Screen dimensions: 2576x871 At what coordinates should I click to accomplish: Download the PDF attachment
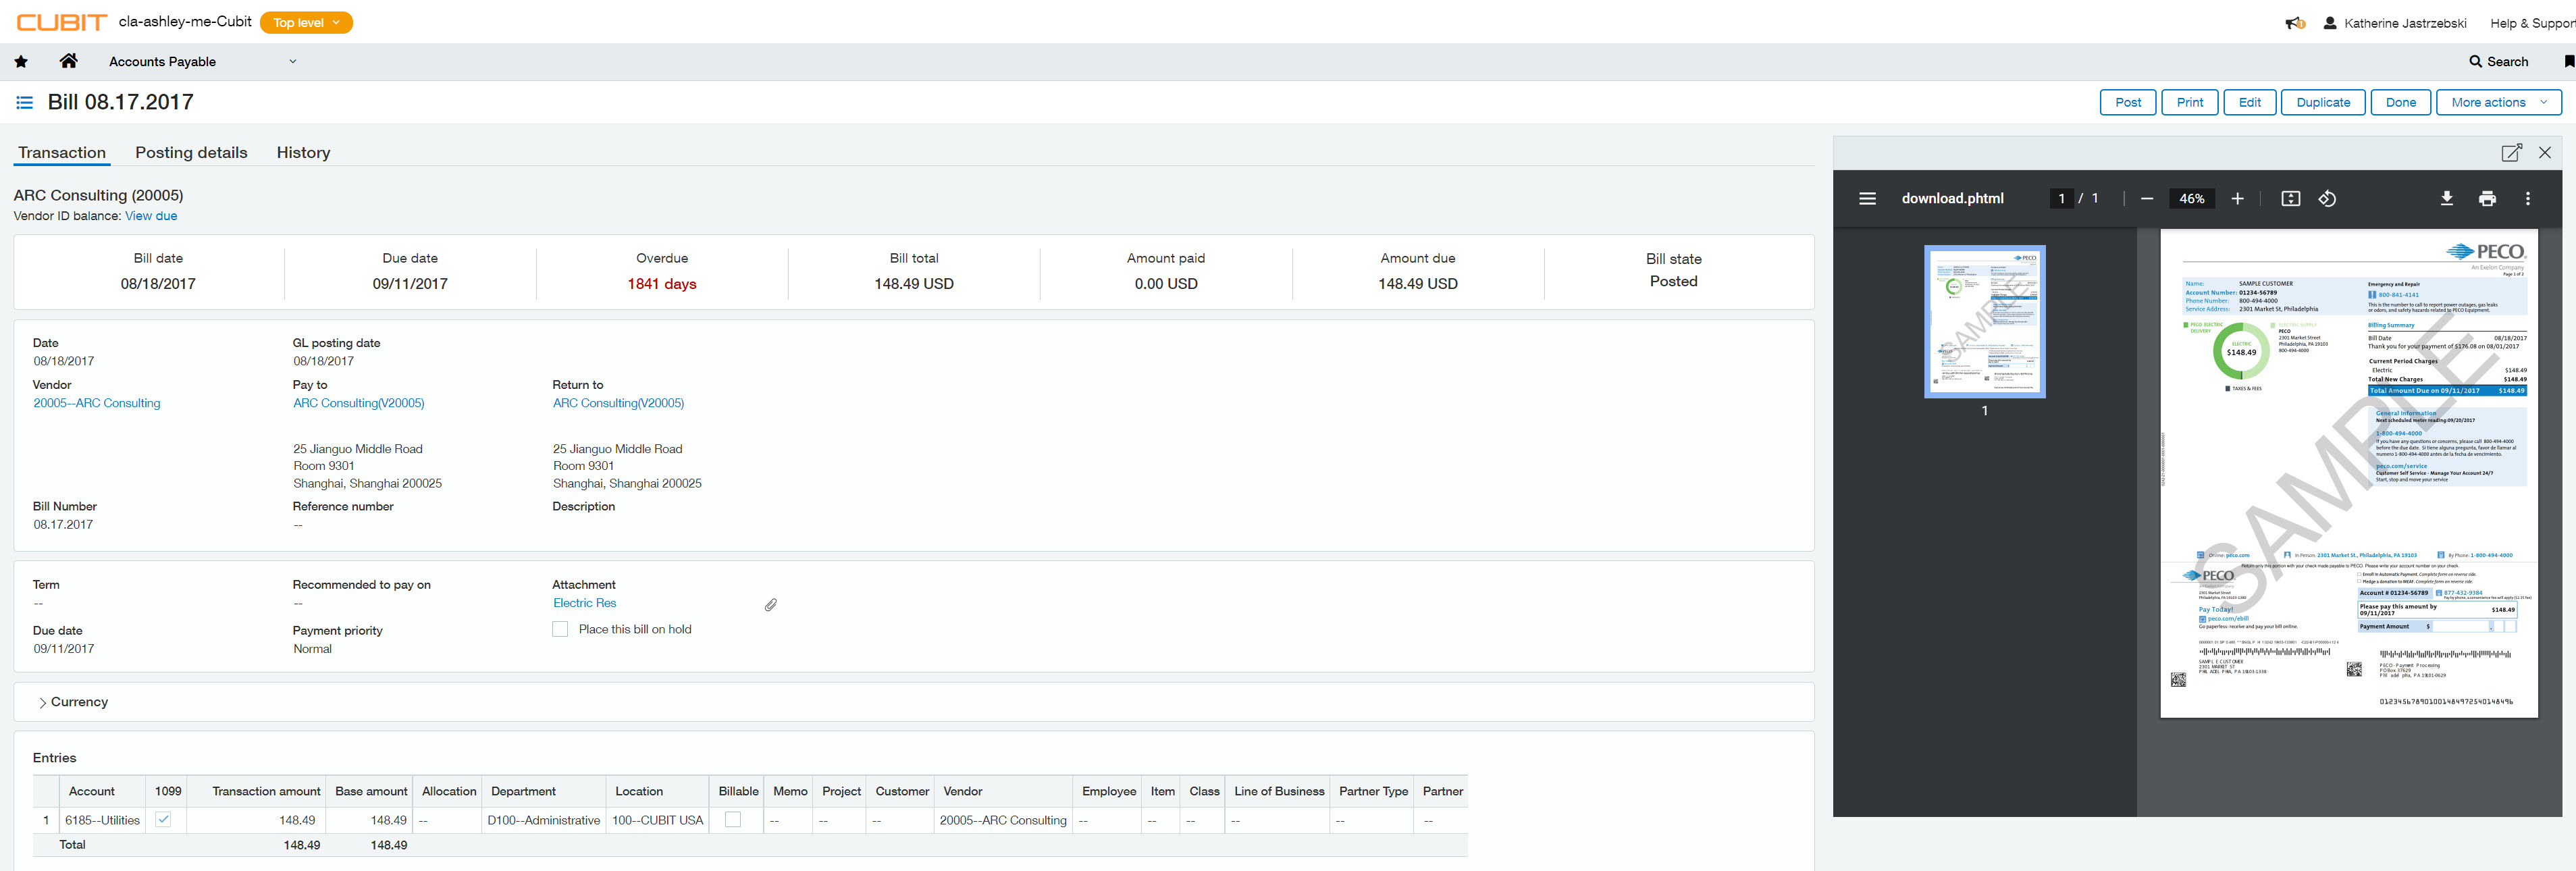[2446, 199]
